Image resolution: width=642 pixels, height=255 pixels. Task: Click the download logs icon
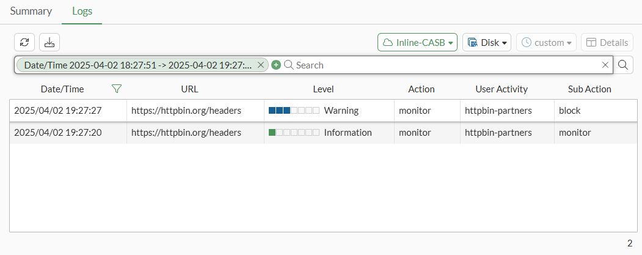coord(49,42)
